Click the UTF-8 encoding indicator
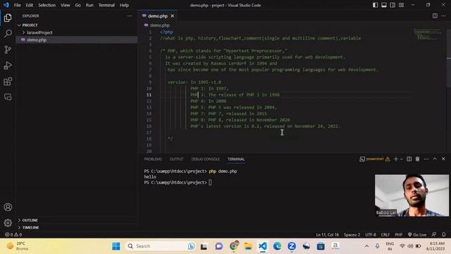Screen dimensions: 451x254 371,234
